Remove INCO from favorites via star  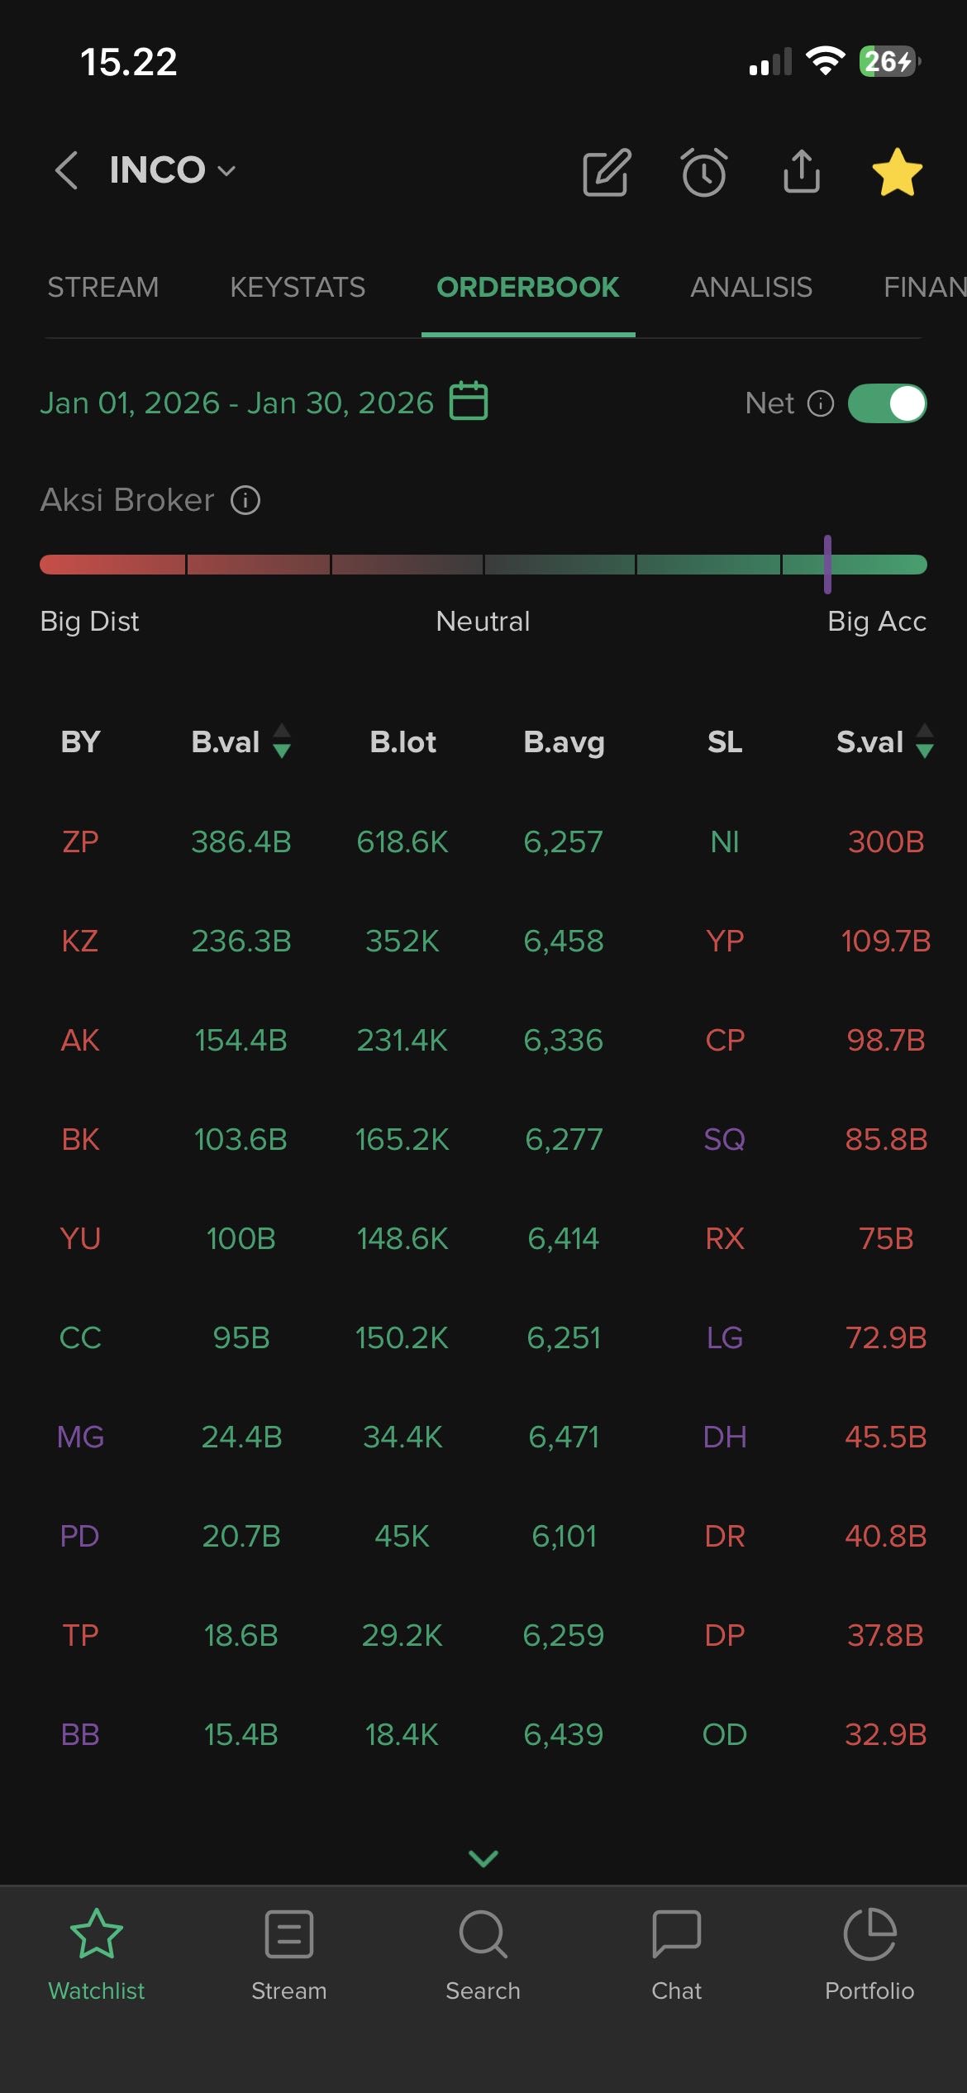(x=897, y=173)
